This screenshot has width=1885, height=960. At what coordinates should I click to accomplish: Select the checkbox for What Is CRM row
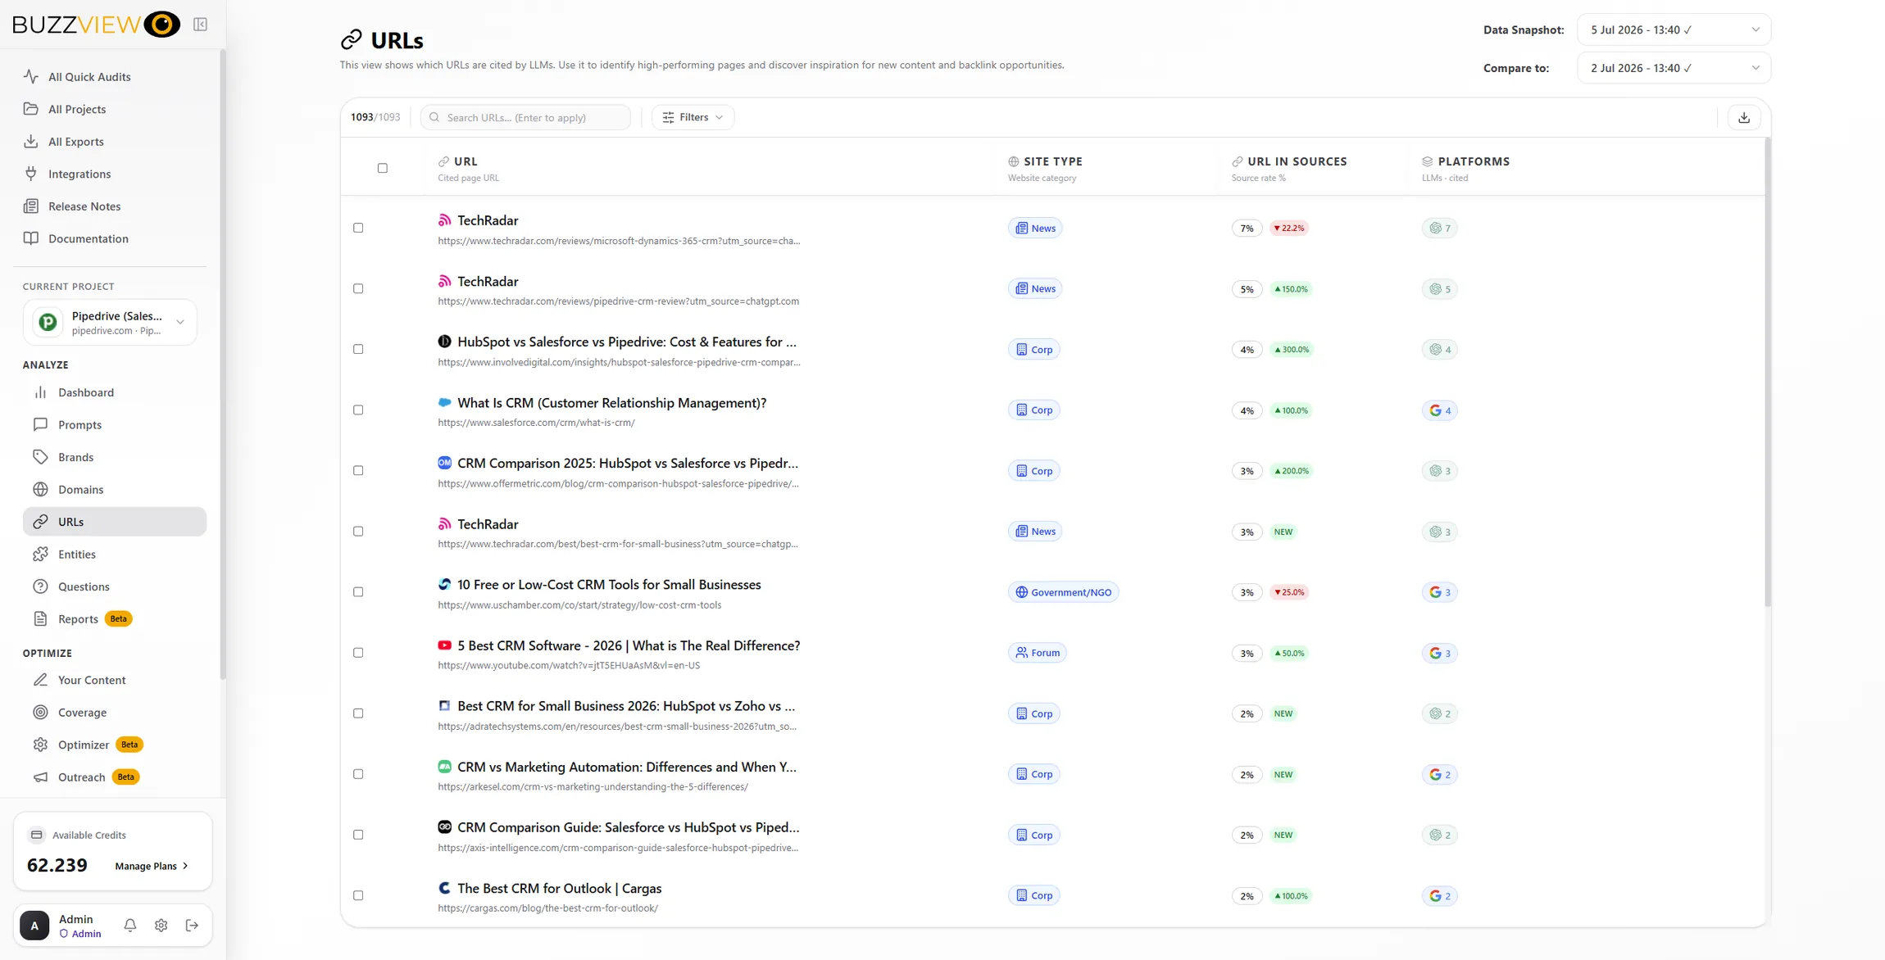click(358, 410)
